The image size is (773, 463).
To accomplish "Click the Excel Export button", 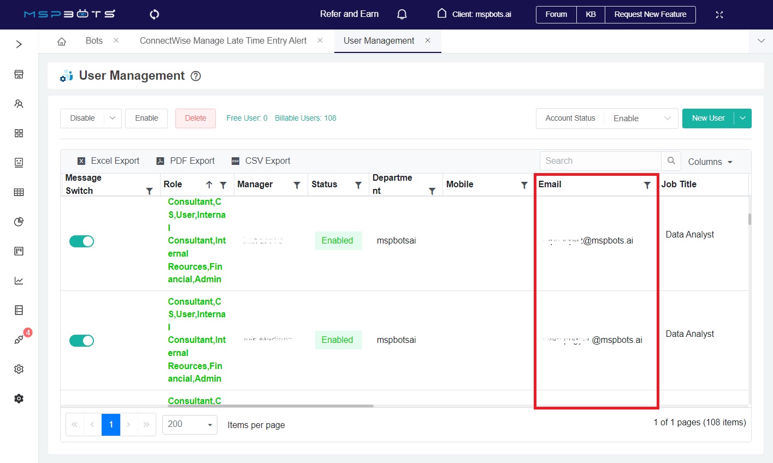I will (x=108, y=161).
